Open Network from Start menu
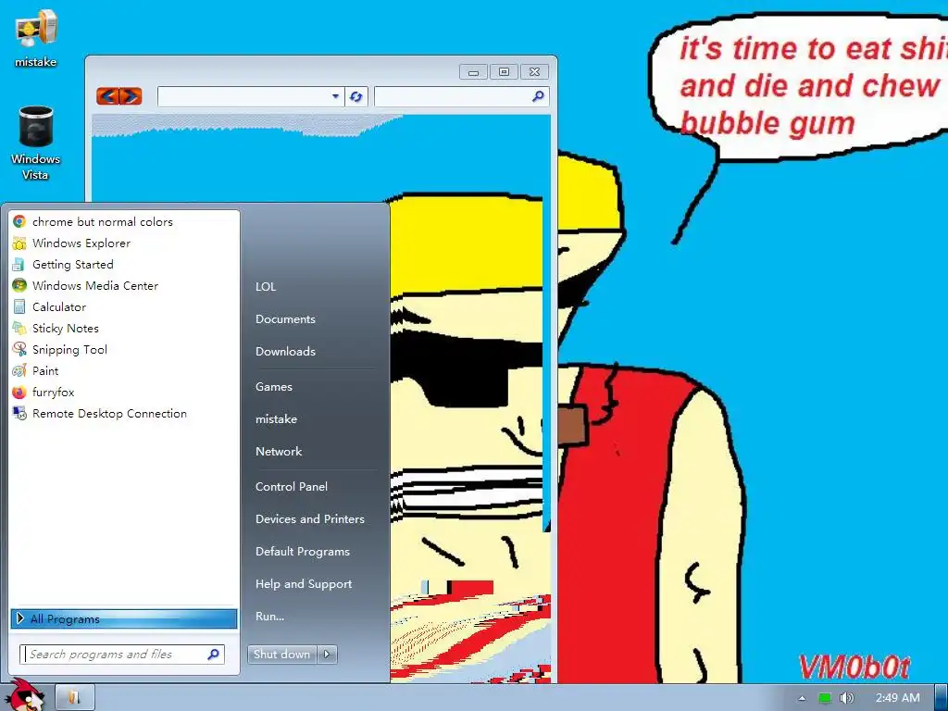The height and width of the screenshot is (711, 948). [x=279, y=451]
